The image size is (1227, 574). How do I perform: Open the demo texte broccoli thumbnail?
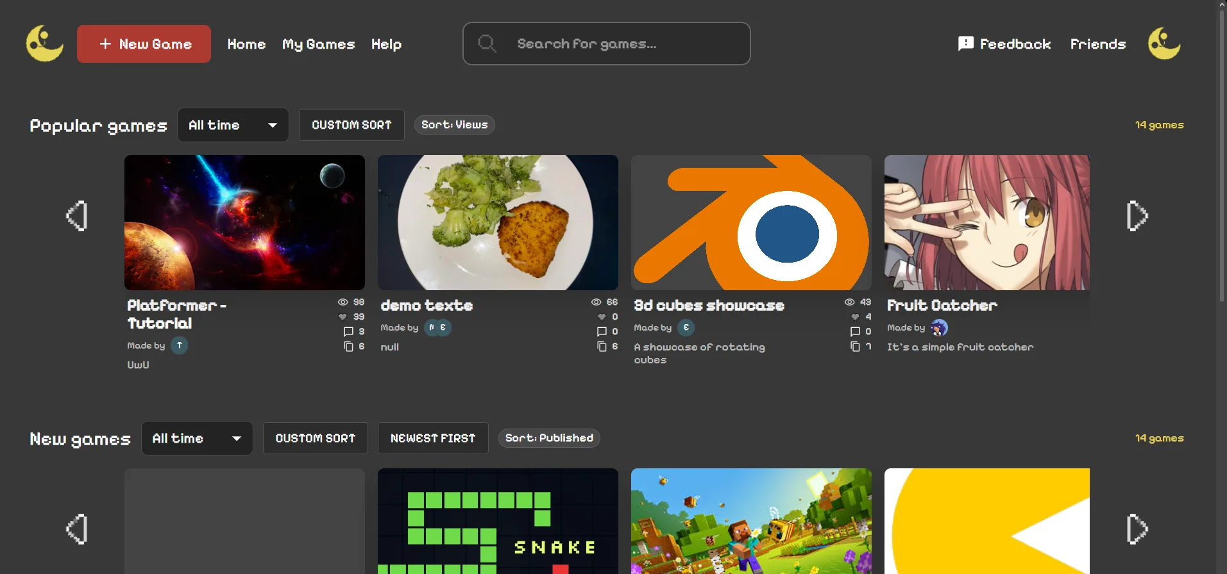pyautogui.click(x=498, y=222)
